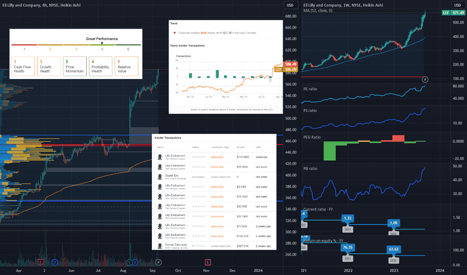
Task: Click the PB ratio pane label
Action: coord(310,168)
